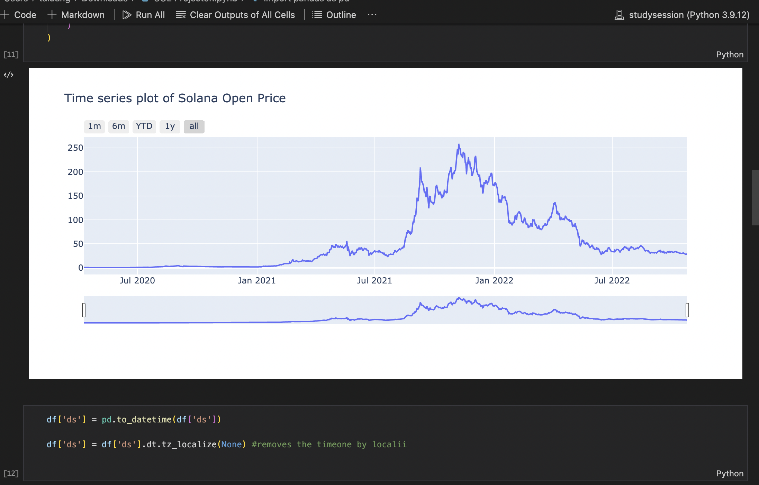Click execution count [12]
The height and width of the screenshot is (485, 759).
click(11, 474)
